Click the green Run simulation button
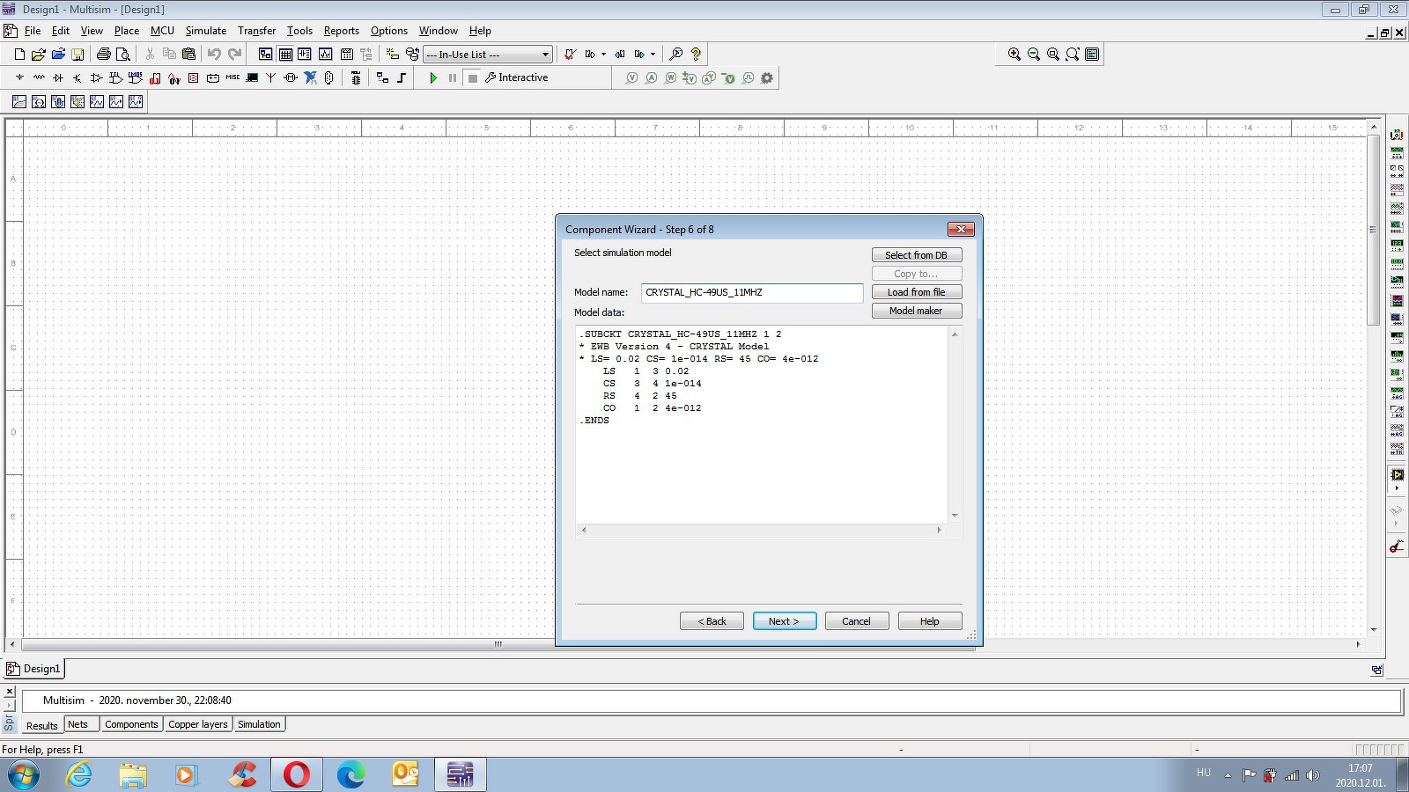This screenshot has width=1409, height=792. pyautogui.click(x=433, y=78)
